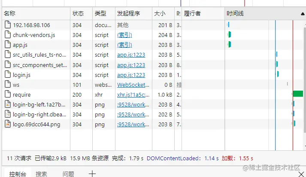Click the file icon beside src_utils_rules_ts-no...
This screenshot has width=306, height=177.
8,55
